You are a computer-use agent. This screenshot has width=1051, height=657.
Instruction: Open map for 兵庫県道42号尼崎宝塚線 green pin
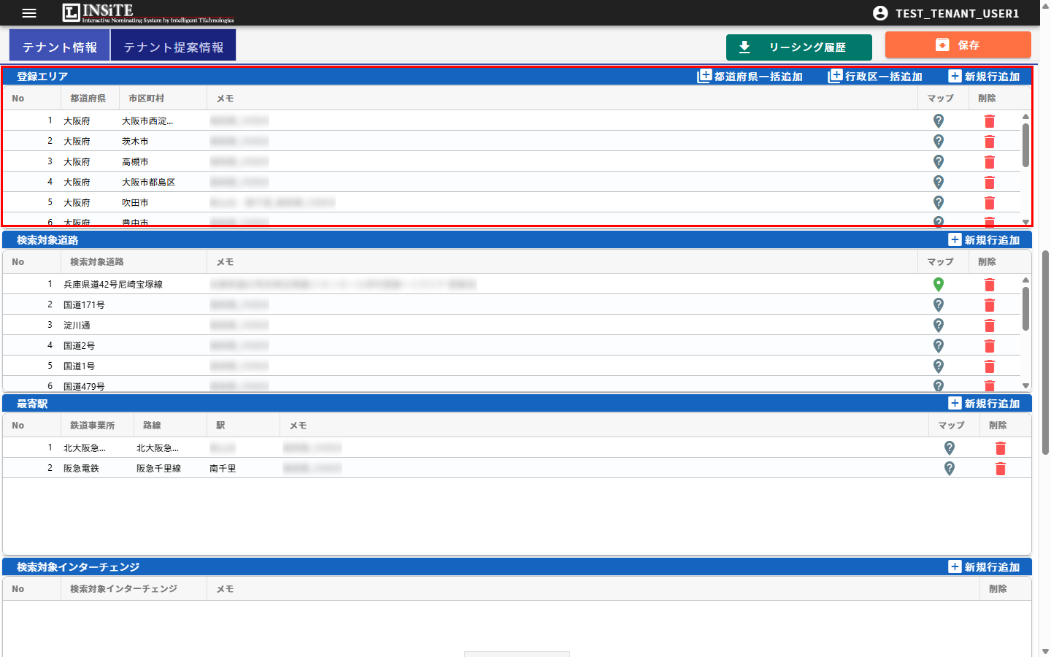coord(939,284)
